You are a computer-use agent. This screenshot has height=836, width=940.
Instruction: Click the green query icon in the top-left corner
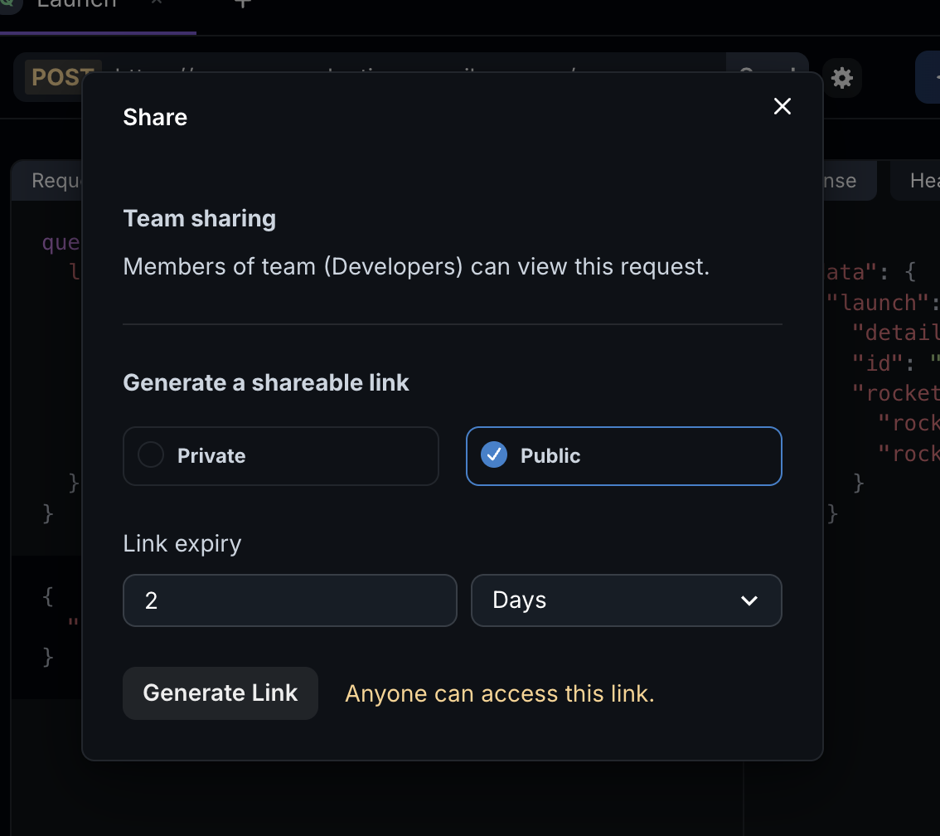point(8,6)
